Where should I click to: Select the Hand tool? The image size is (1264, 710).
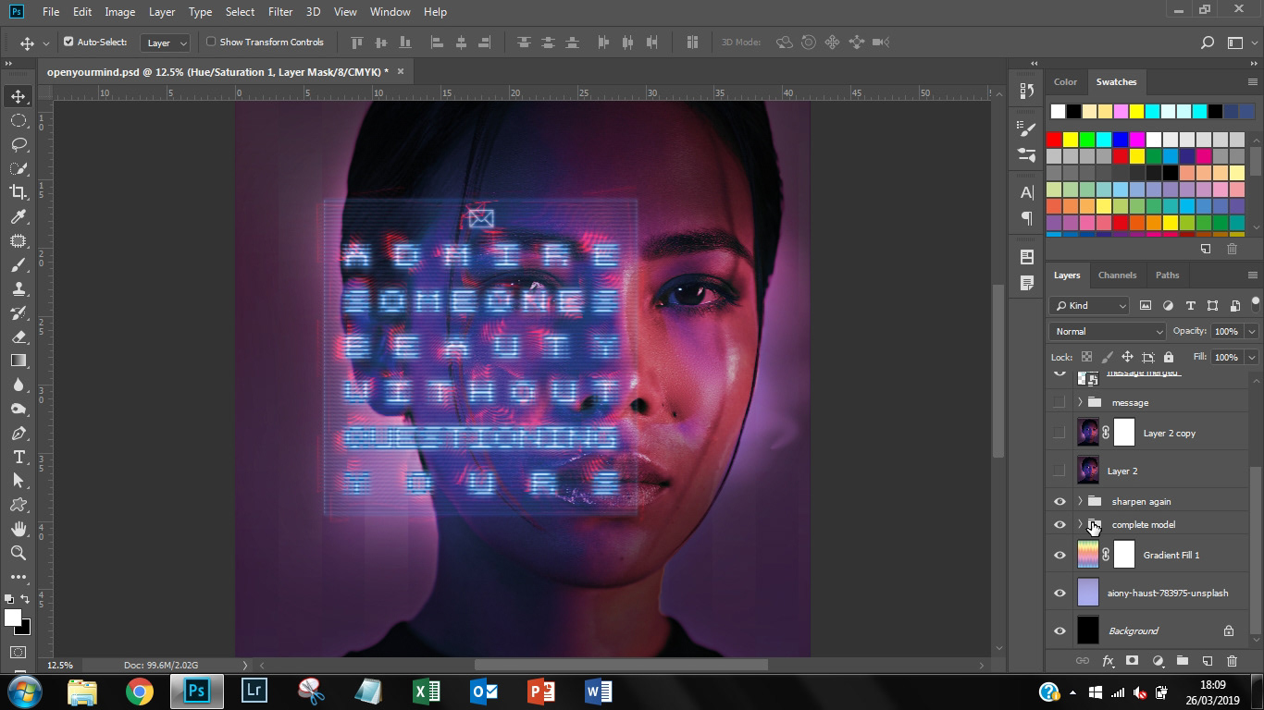(18, 529)
